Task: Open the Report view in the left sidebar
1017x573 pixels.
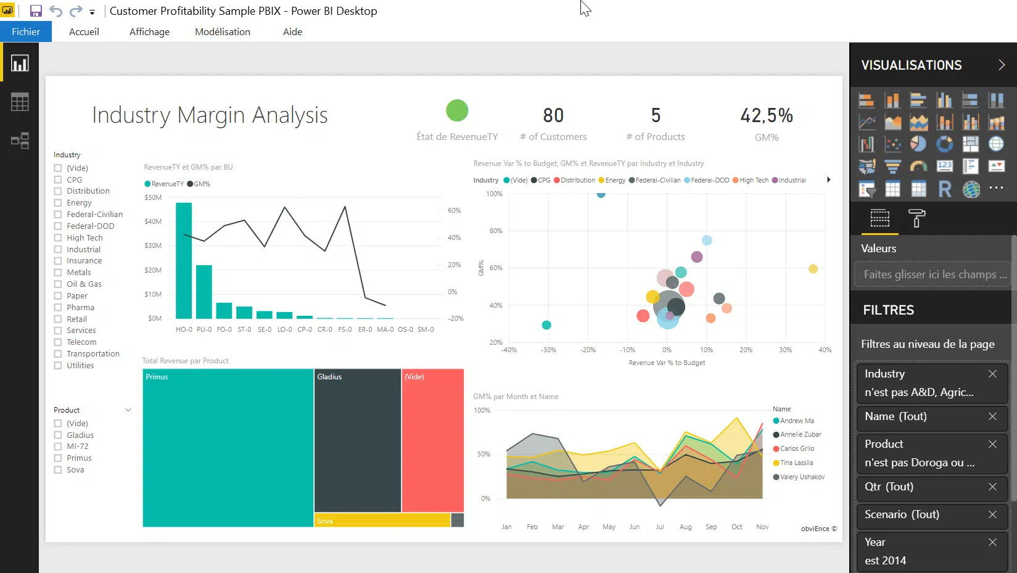Action: pos(19,62)
